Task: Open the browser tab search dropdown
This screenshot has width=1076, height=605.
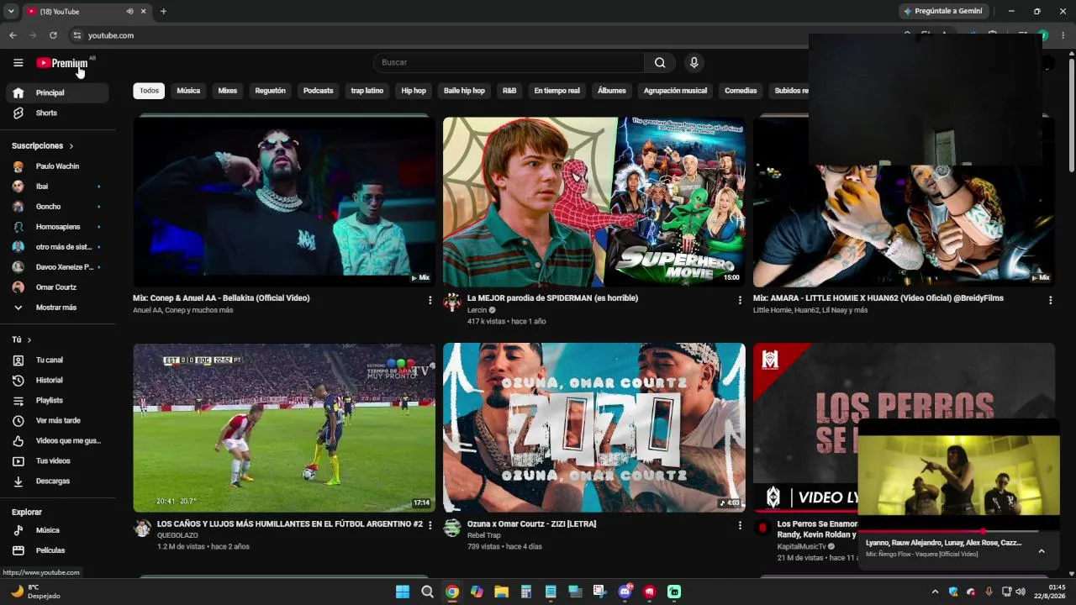Action: point(11,11)
